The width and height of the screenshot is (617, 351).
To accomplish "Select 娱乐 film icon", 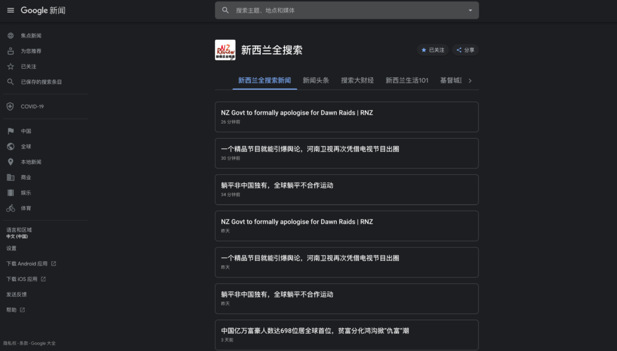I will tap(11, 192).
